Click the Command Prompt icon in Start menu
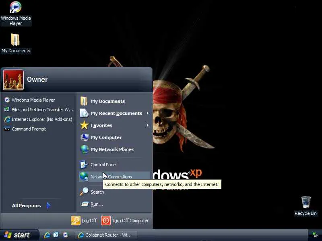322x241 pixels. (x=7, y=129)
